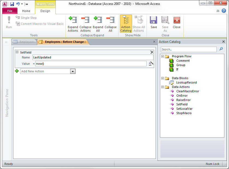Click the Action Catalog search box
This screenshot has height=169, width=229.
[189, 49]
